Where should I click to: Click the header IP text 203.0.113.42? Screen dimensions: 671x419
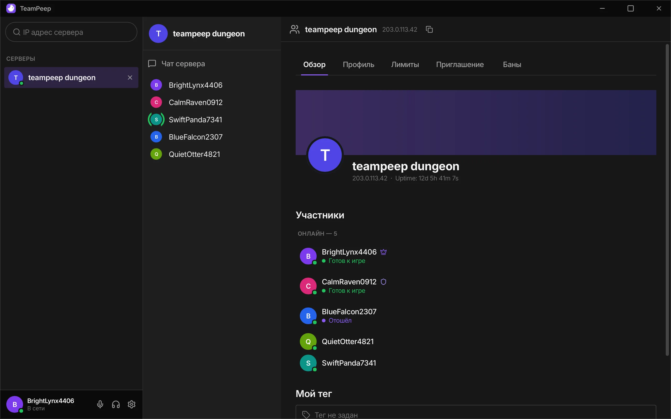click(x=399, y=30)
